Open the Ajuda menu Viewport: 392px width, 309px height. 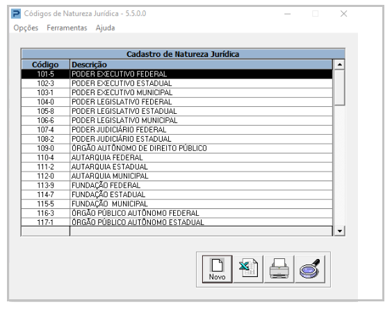pos(105,28)
